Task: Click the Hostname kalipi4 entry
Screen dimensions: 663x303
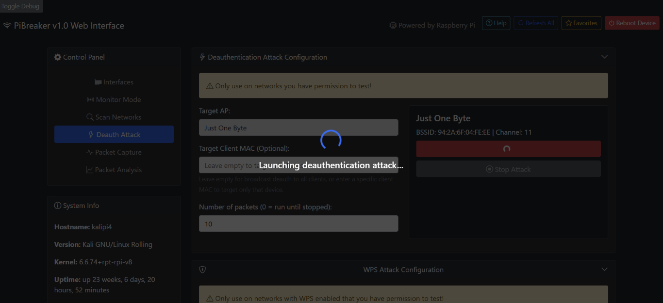Action: tap(83, 227)
